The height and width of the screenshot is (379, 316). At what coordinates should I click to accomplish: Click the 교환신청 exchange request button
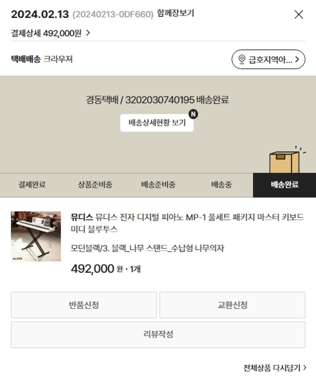233,305
